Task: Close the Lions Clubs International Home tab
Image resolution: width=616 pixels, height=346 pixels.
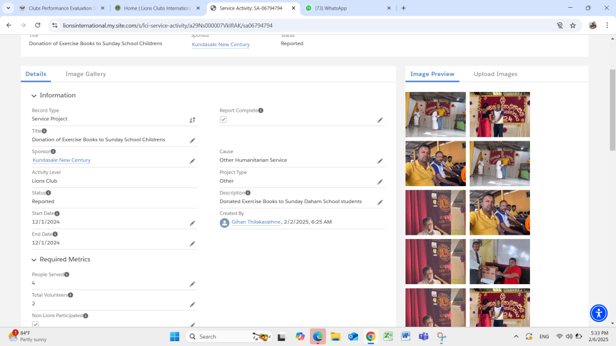Action: point(198,8)
